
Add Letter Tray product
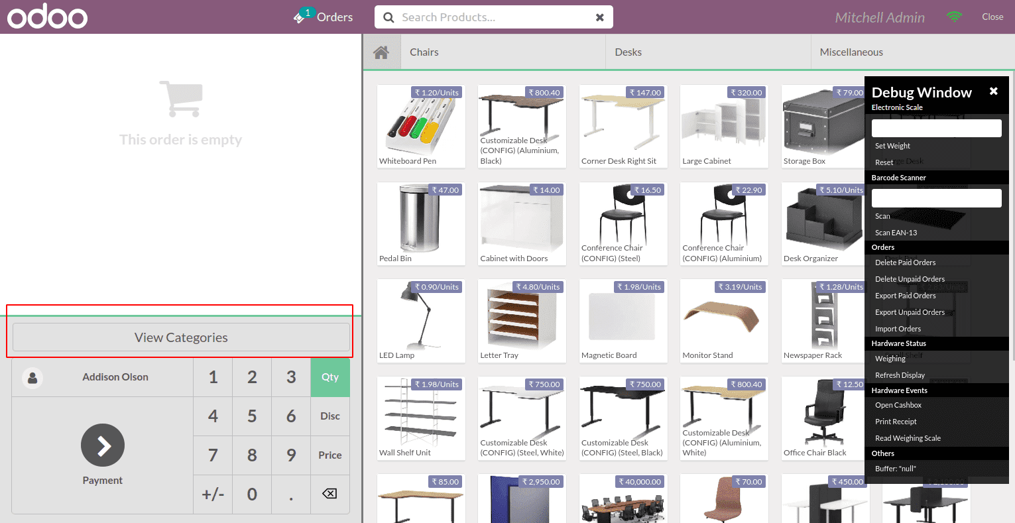pyautogui.click(x=522, y=321)
